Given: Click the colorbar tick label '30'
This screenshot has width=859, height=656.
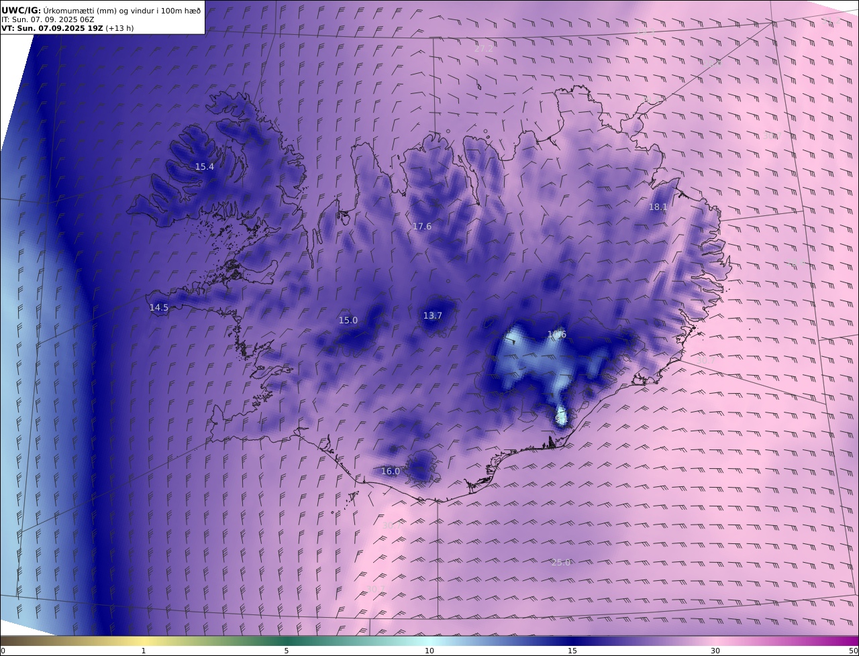Looking at the screenshot, I should click(x=715, y=651).
